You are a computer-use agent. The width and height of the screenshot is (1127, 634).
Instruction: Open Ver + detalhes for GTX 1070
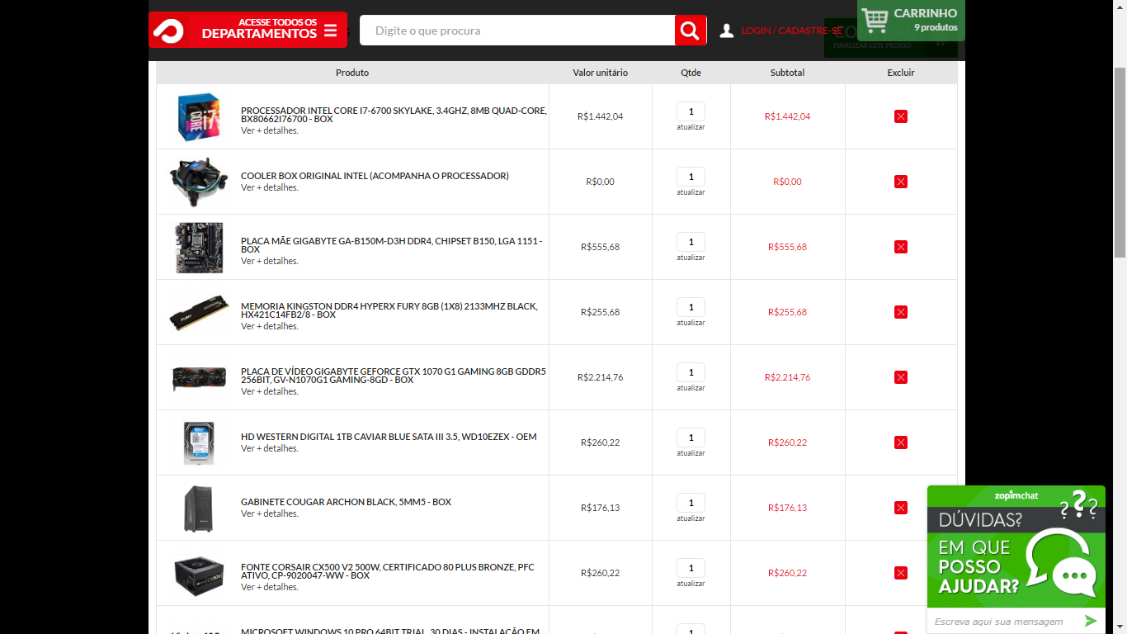(x=270, y=391)
